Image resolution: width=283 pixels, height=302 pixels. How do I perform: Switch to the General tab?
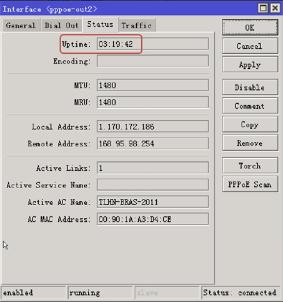tap(21, 26)
